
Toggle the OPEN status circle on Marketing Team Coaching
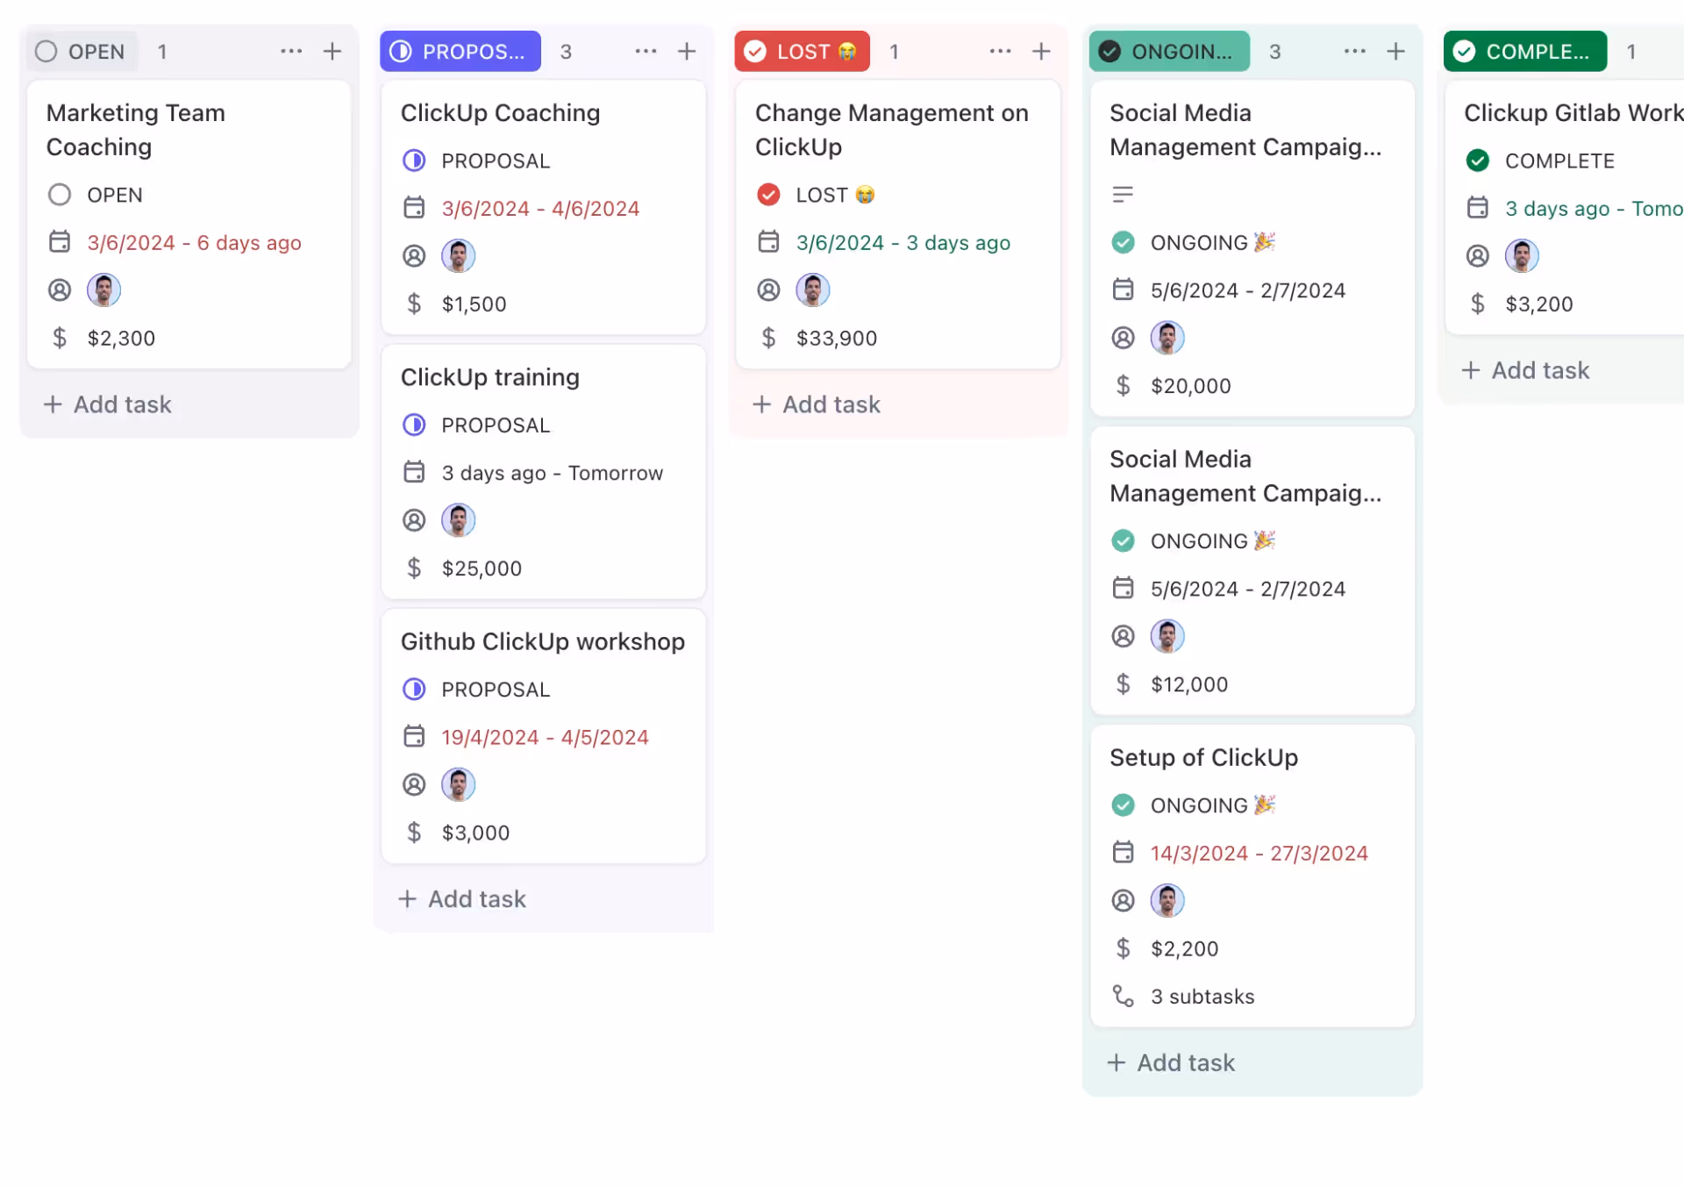pos(60,195)
